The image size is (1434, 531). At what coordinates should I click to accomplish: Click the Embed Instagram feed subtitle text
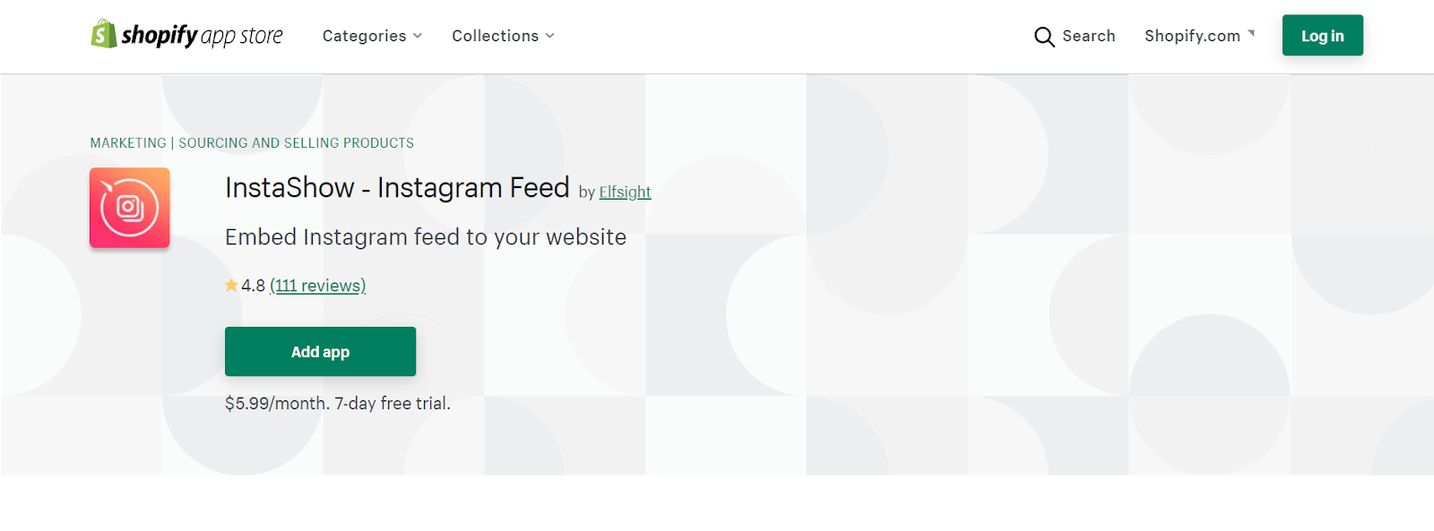click(x=426, y=237)
